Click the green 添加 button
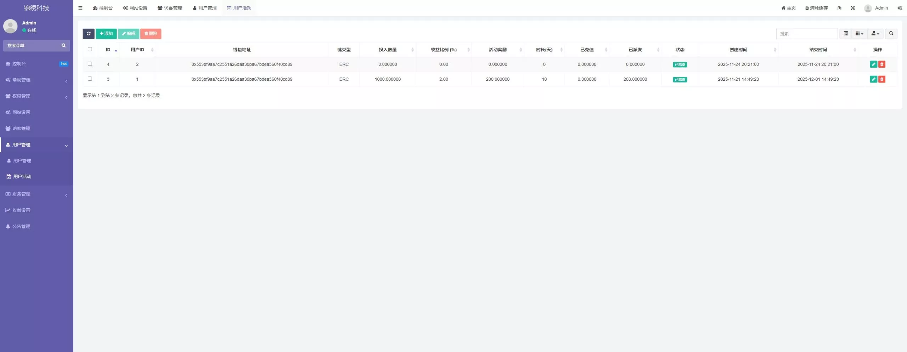Screen dimensions: 907x352 106,34
